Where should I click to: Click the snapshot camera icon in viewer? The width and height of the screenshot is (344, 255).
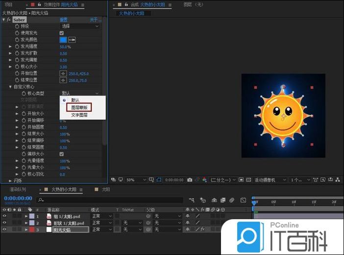coord(190,180)
